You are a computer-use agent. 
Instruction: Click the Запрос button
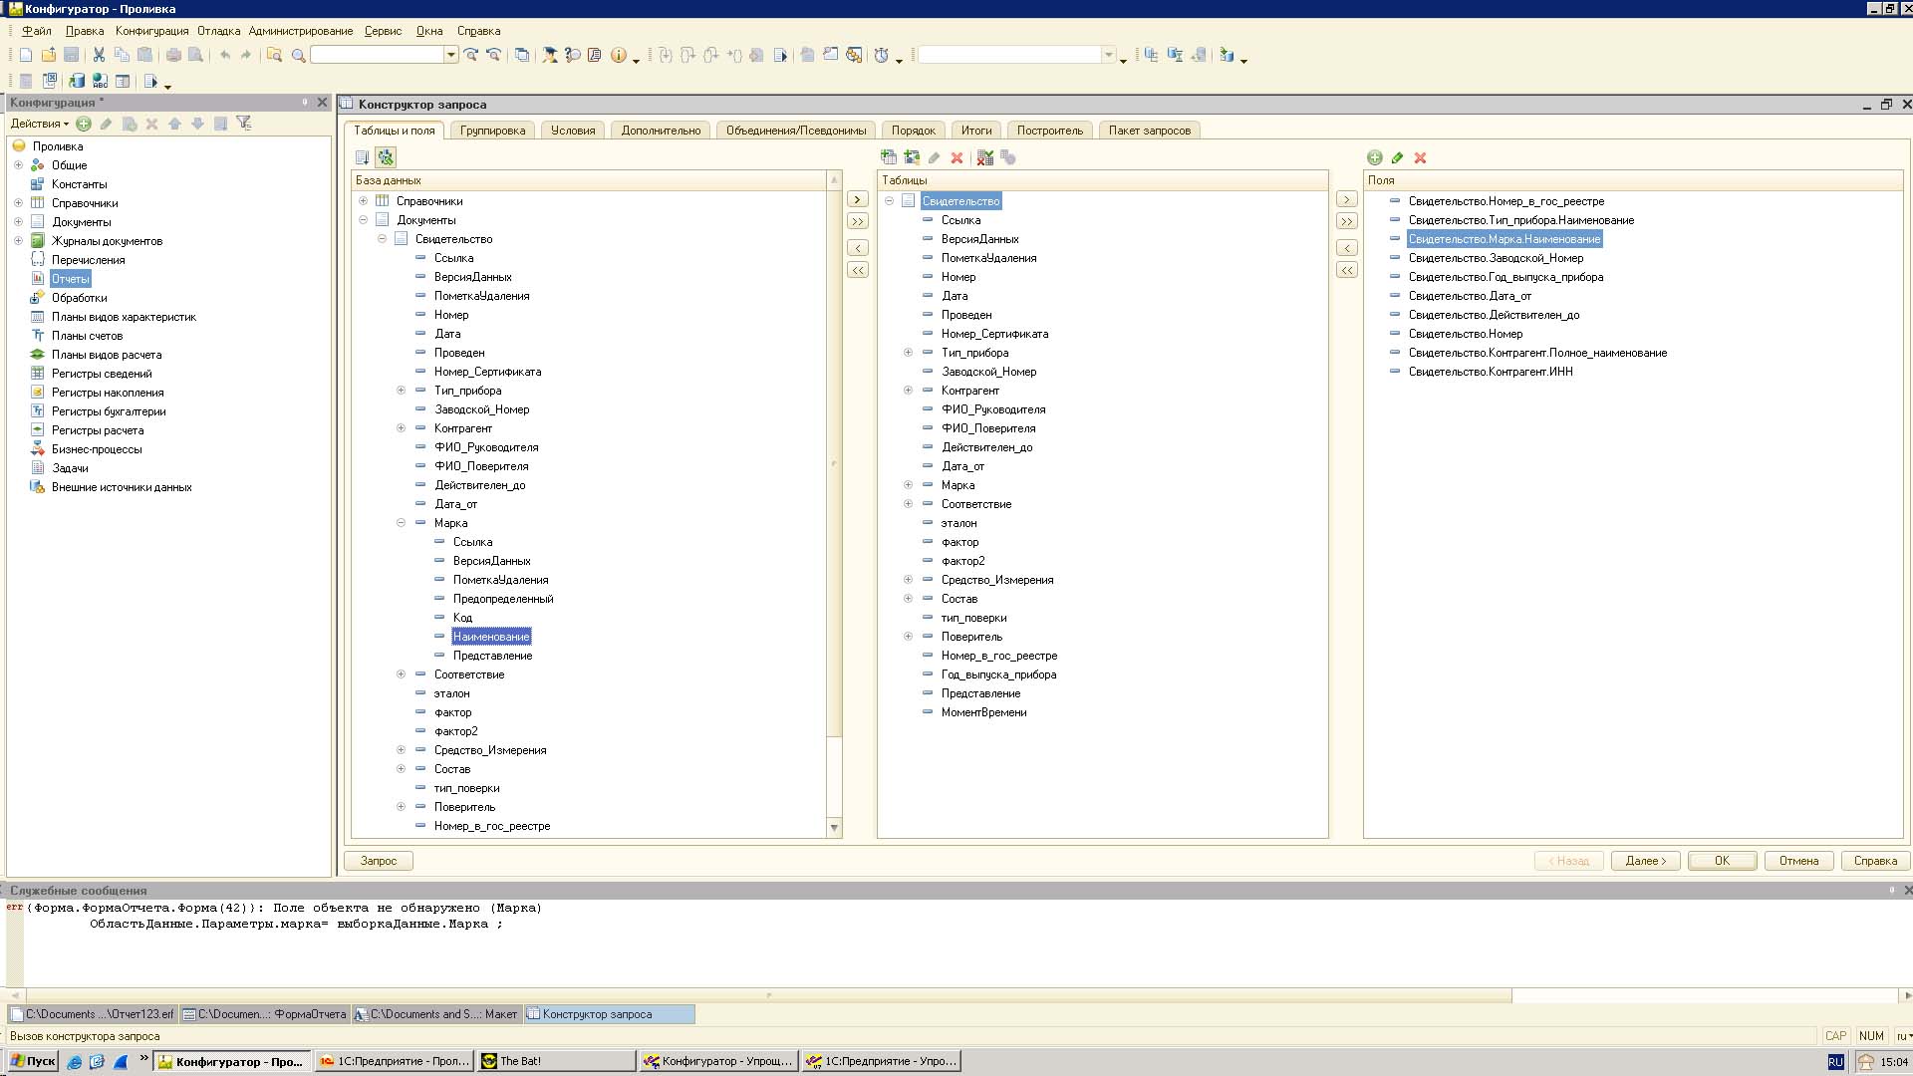[x=379, y=861]
